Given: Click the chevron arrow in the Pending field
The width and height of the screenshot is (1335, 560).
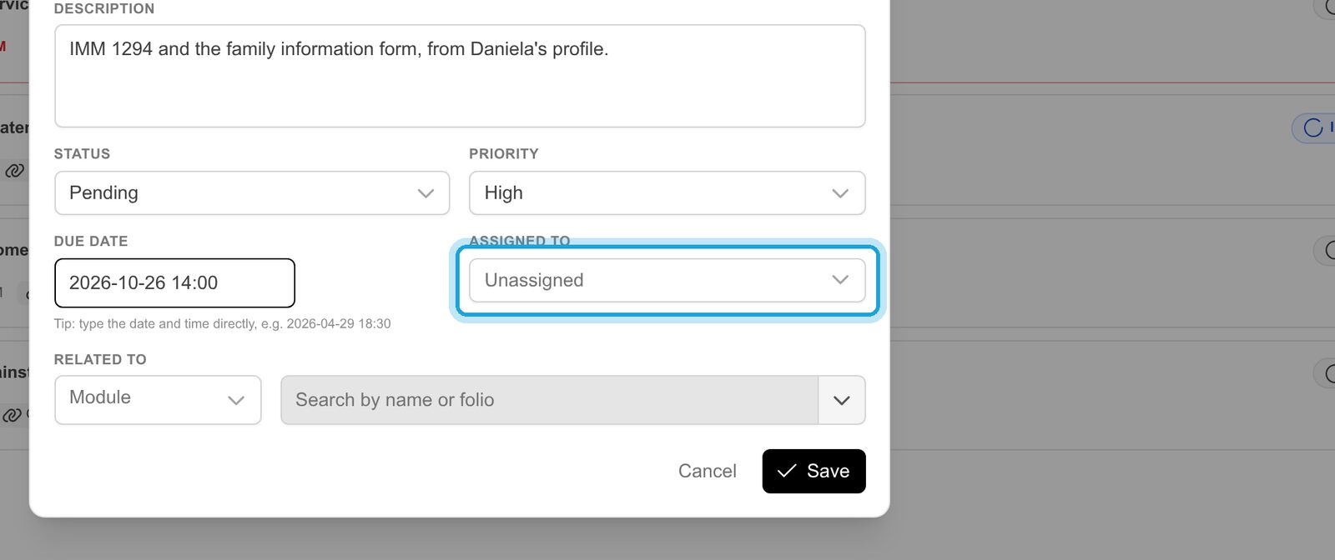Looking at the screenshot, I should tap(426, 193).
